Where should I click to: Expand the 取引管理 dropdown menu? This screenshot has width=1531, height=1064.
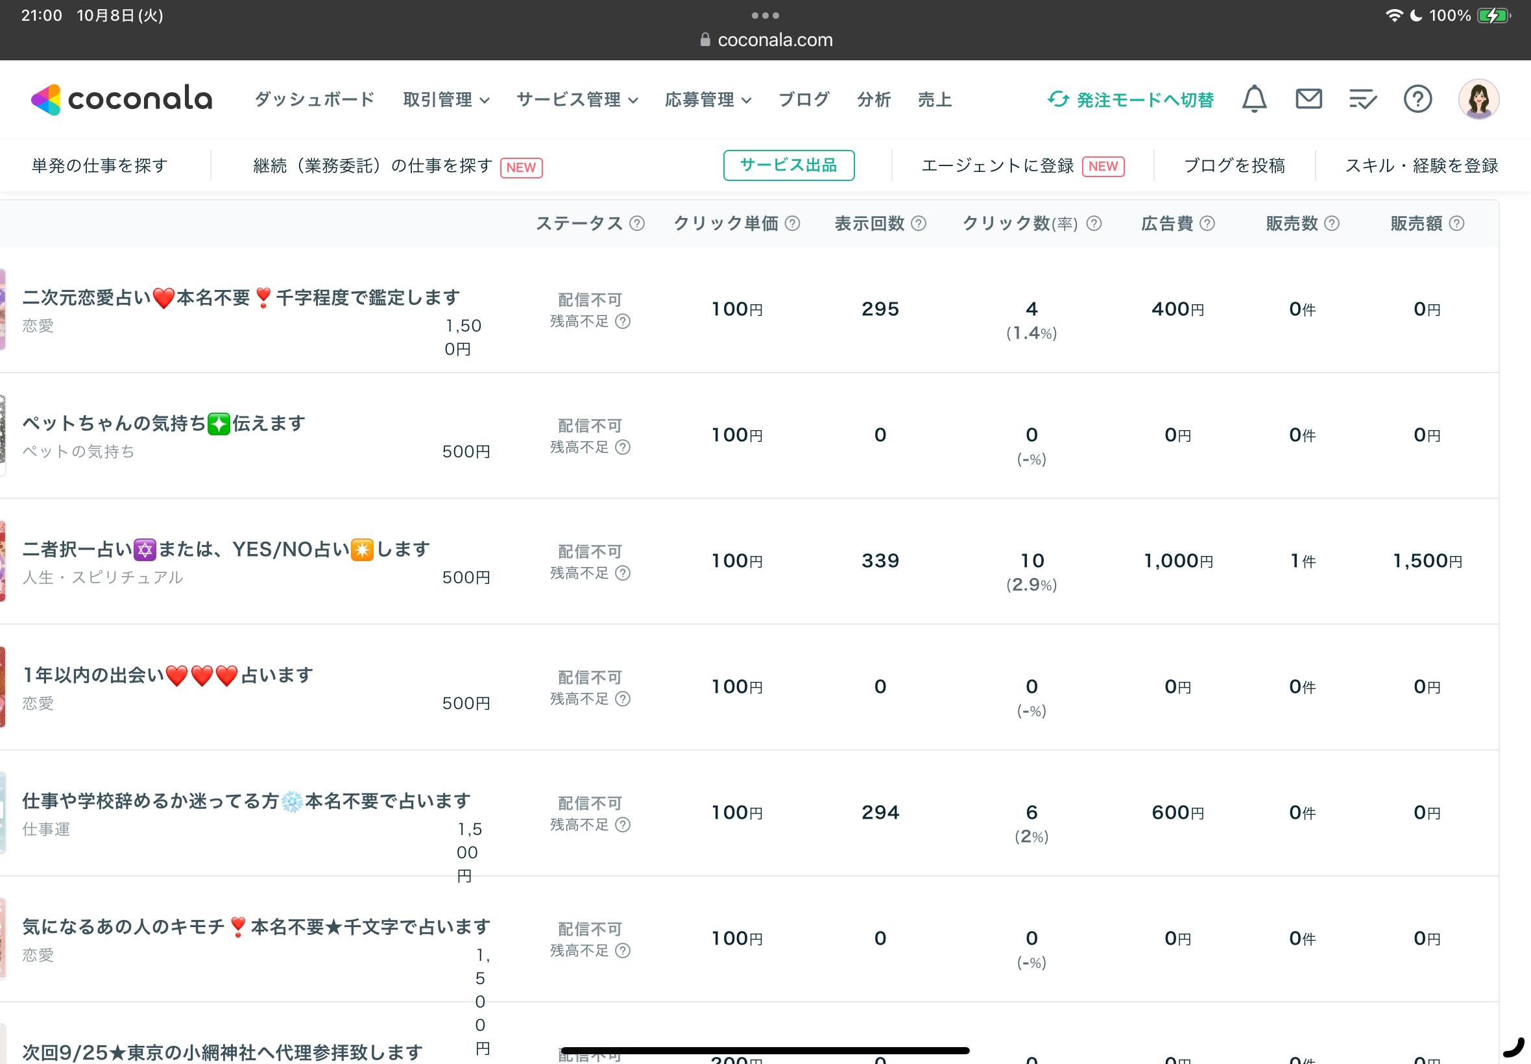tap(446, 99)
